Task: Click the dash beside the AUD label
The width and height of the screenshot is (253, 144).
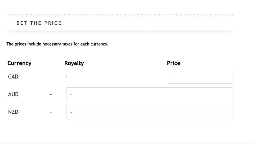Action: (x=51, y=95)
